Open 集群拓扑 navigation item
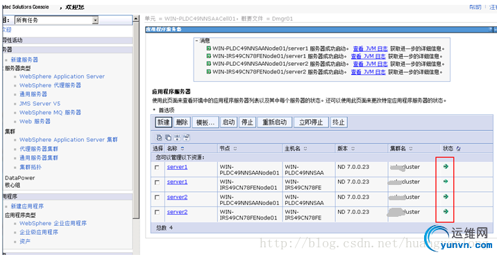Viewport: 497px width, 257px height. click(x=31, y=167)
